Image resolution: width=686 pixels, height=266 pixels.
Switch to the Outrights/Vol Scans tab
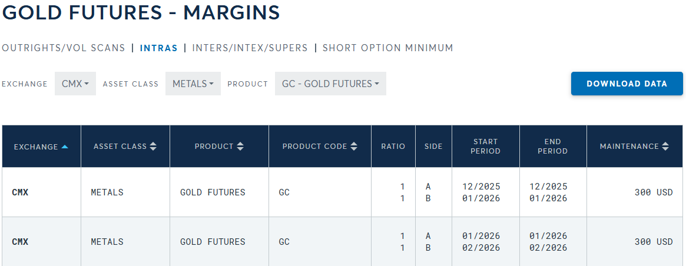[x=64, y=48]
